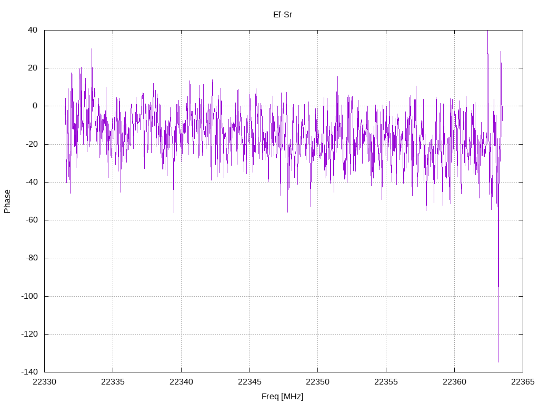Click the y-axis tick label 20
This screenshot has width=539, height=404.
[x=33, y=68]
